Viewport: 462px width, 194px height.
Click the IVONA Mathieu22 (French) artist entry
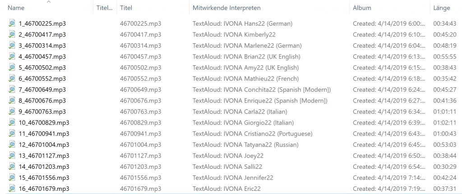[x=261, y=78]
